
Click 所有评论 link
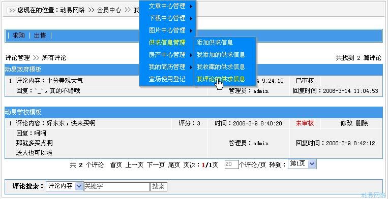(54, 58)
